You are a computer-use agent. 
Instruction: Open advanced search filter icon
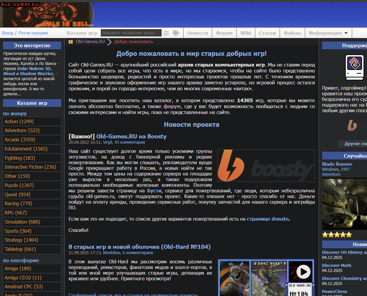(x=166, y=33)
